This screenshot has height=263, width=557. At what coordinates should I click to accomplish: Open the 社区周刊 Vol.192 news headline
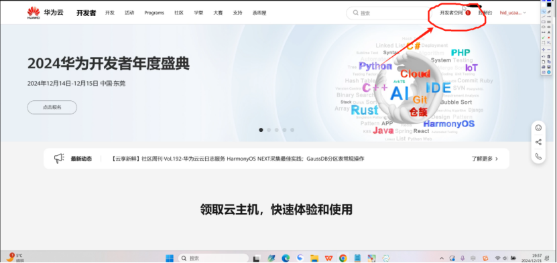(238, 159)
